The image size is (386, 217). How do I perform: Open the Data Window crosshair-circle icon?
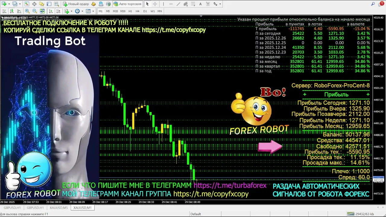(34, 4)
